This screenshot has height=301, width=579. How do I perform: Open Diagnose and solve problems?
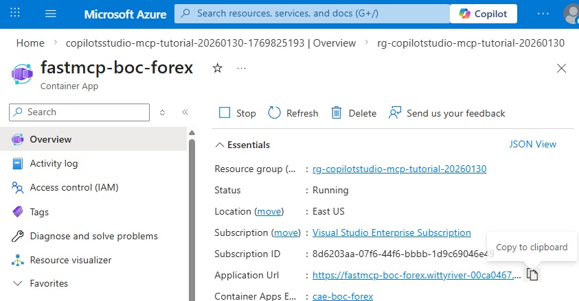tap(93, 236)
